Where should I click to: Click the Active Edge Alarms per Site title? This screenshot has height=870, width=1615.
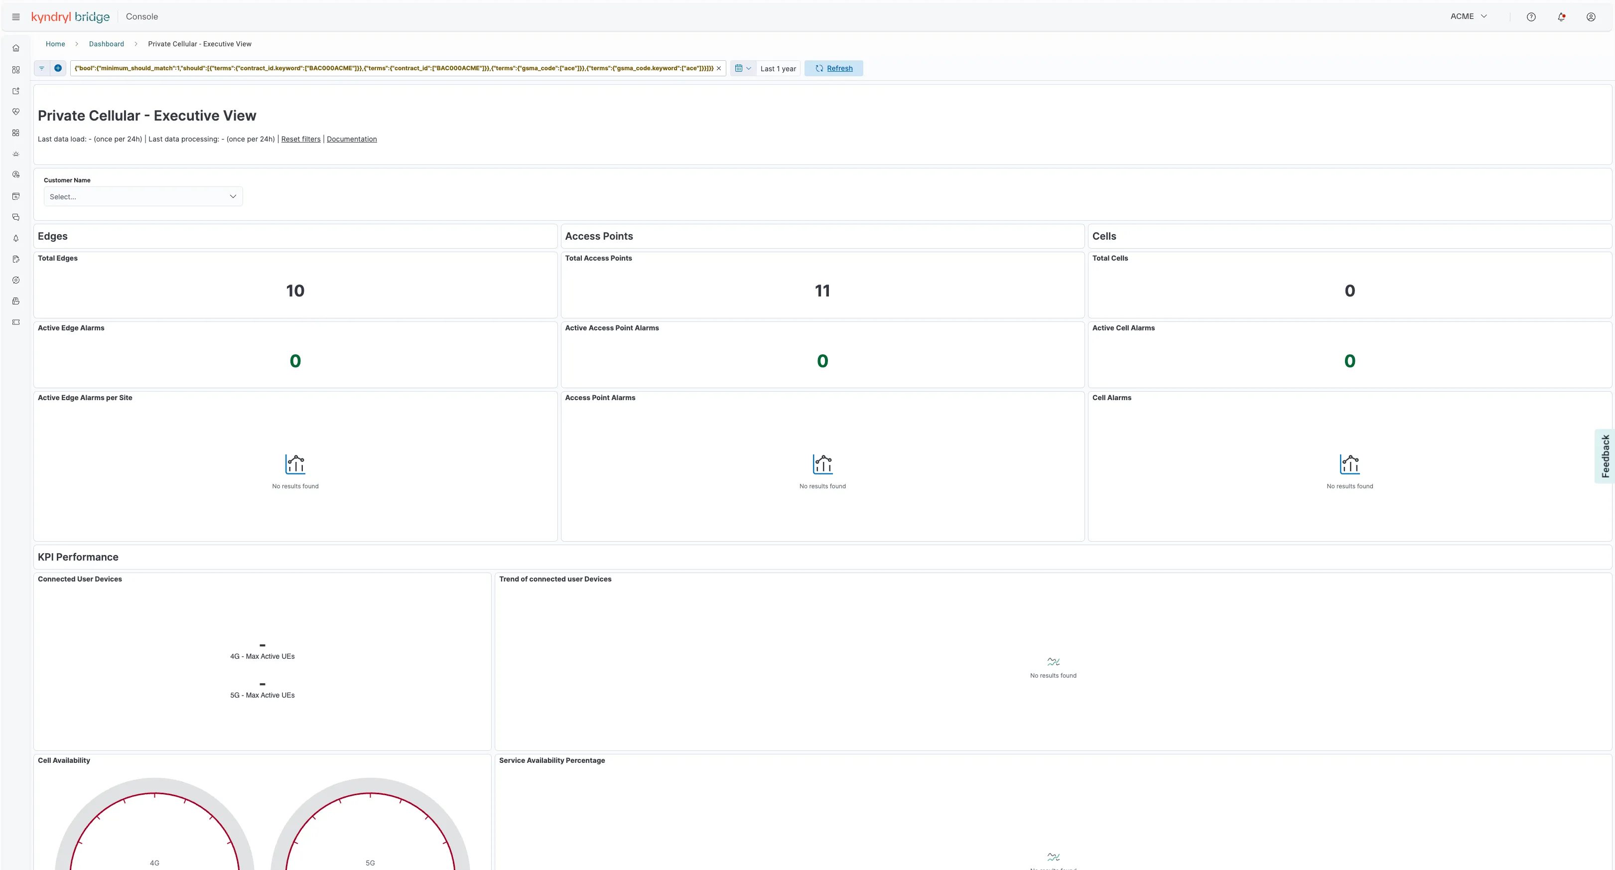(85, 398)
